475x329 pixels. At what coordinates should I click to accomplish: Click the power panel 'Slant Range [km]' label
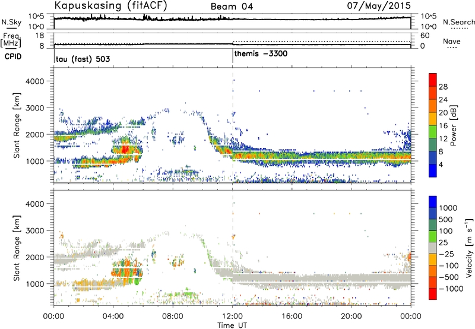(17, 125)
